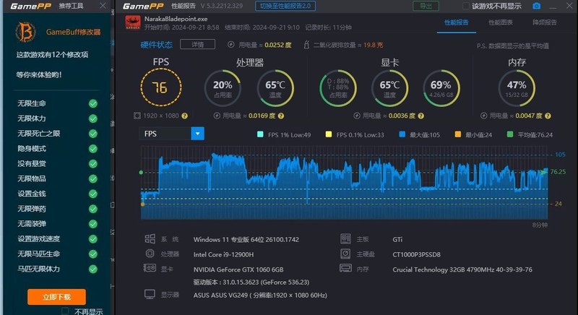
Task: Toggle 设置游戏速度 green check
Action: coord(93,239)
